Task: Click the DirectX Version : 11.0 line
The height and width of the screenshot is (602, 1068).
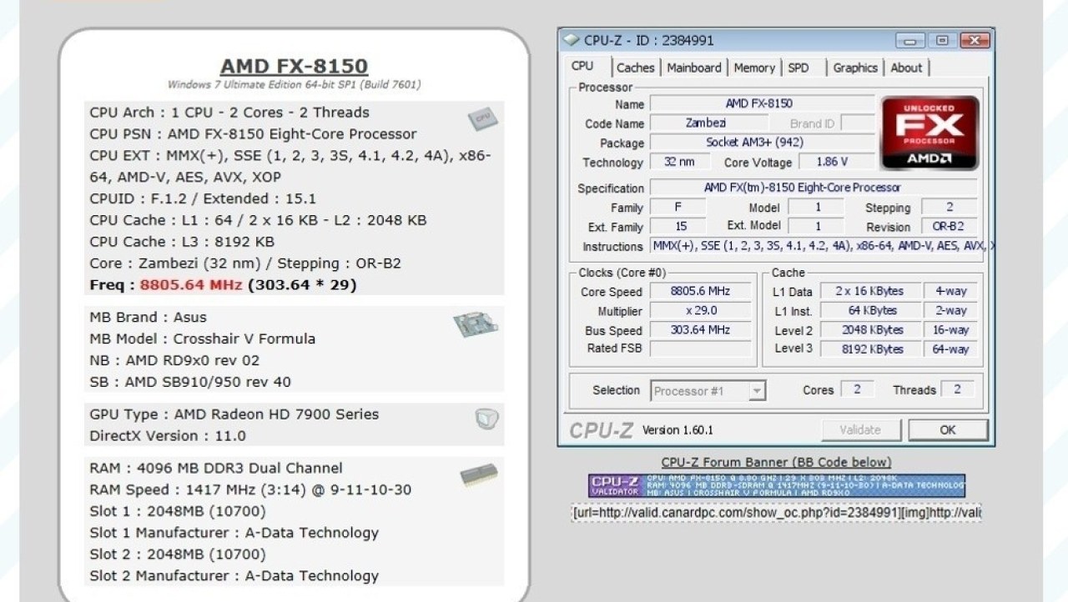Action: pos(168,436)
